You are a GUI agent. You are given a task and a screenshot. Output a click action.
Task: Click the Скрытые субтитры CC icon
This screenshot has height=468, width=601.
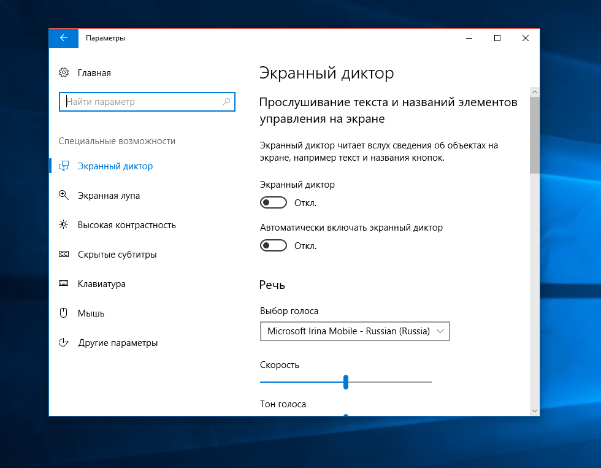64,254
